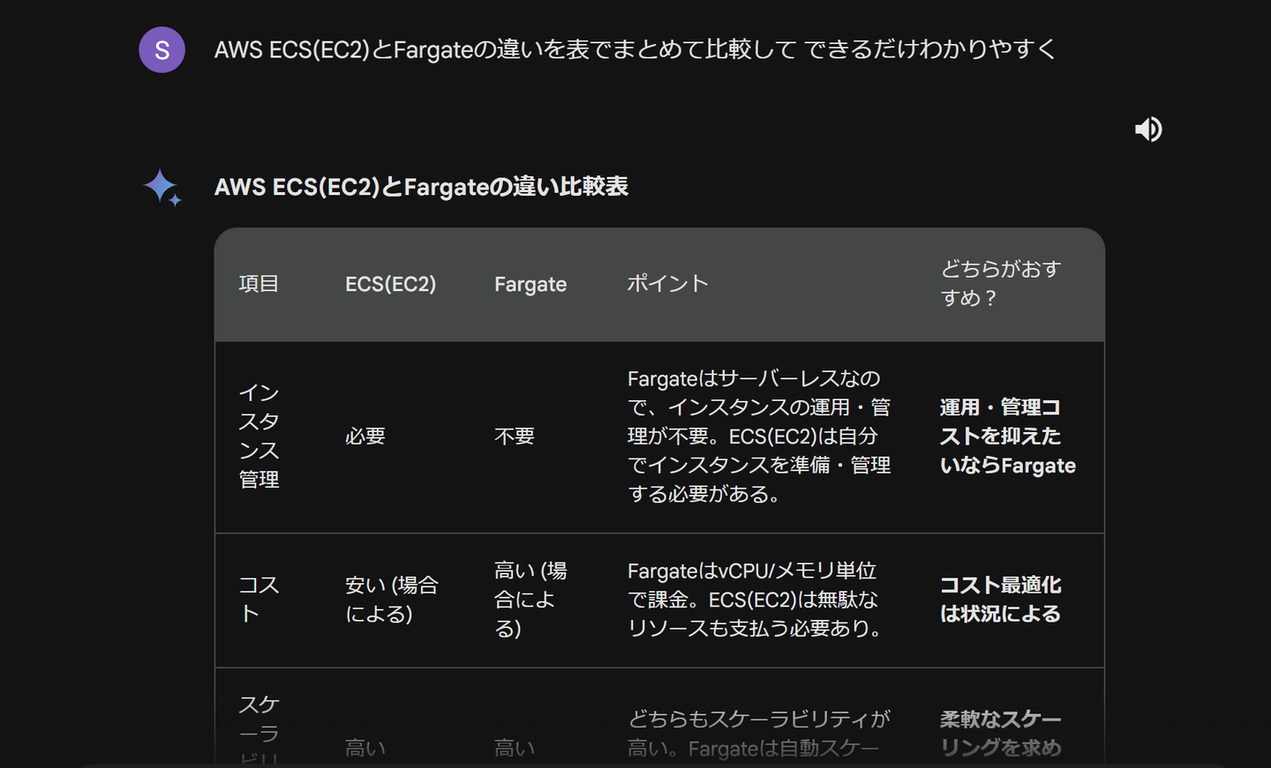Click the user prompt text about ECS and Fargate
Viewport: 1271px width, 768px height.
coord(635,49)
